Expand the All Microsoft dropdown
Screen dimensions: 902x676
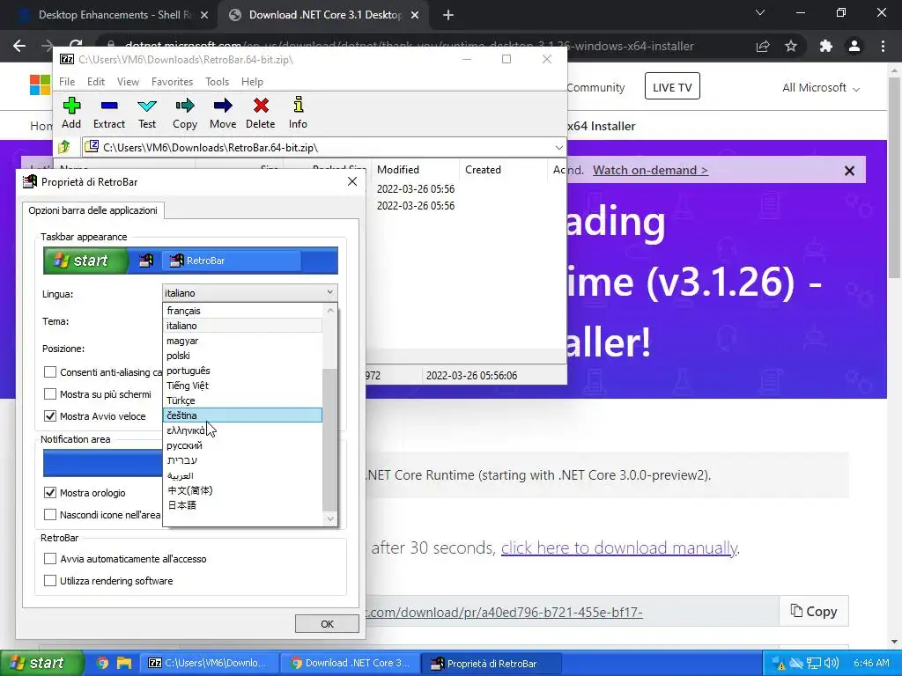821,88
